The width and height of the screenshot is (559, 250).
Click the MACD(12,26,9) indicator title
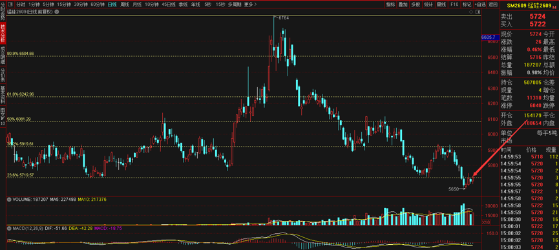27,228
